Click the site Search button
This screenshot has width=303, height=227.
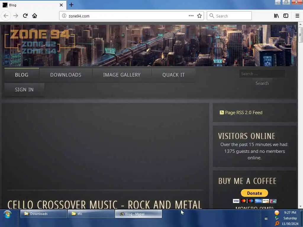tap(262, 83)
